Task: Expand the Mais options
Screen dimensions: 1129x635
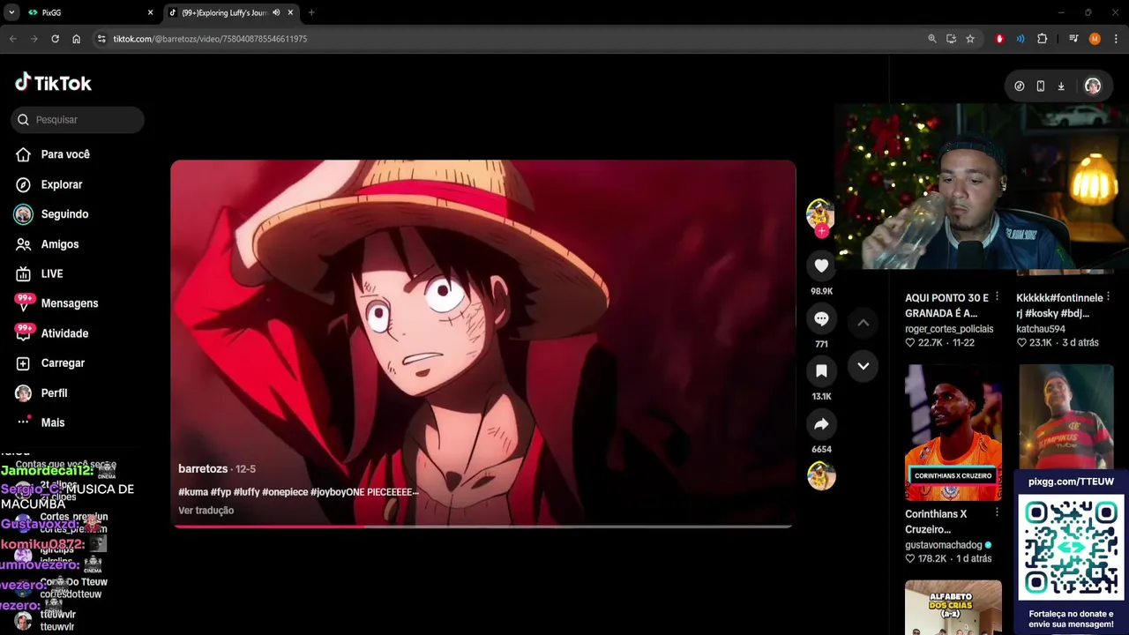Action: pos(41,422)
